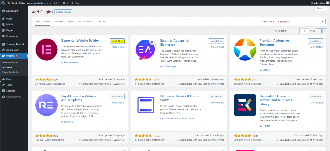Open More Details for Elementor Website Builder

click(118, 47)
